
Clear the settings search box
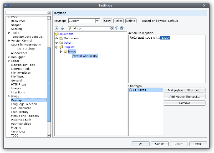click(49, 13)
